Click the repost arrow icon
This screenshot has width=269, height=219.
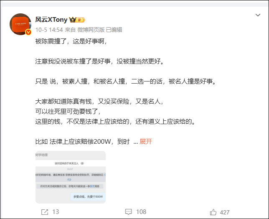(45, 212)
